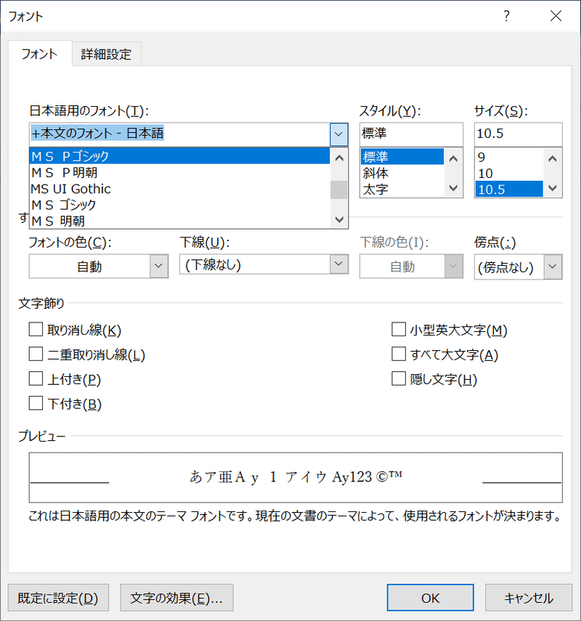Switch to the 詳細設定 tab
The width and height of the screenshot is (581, 621).
(106, 54)
